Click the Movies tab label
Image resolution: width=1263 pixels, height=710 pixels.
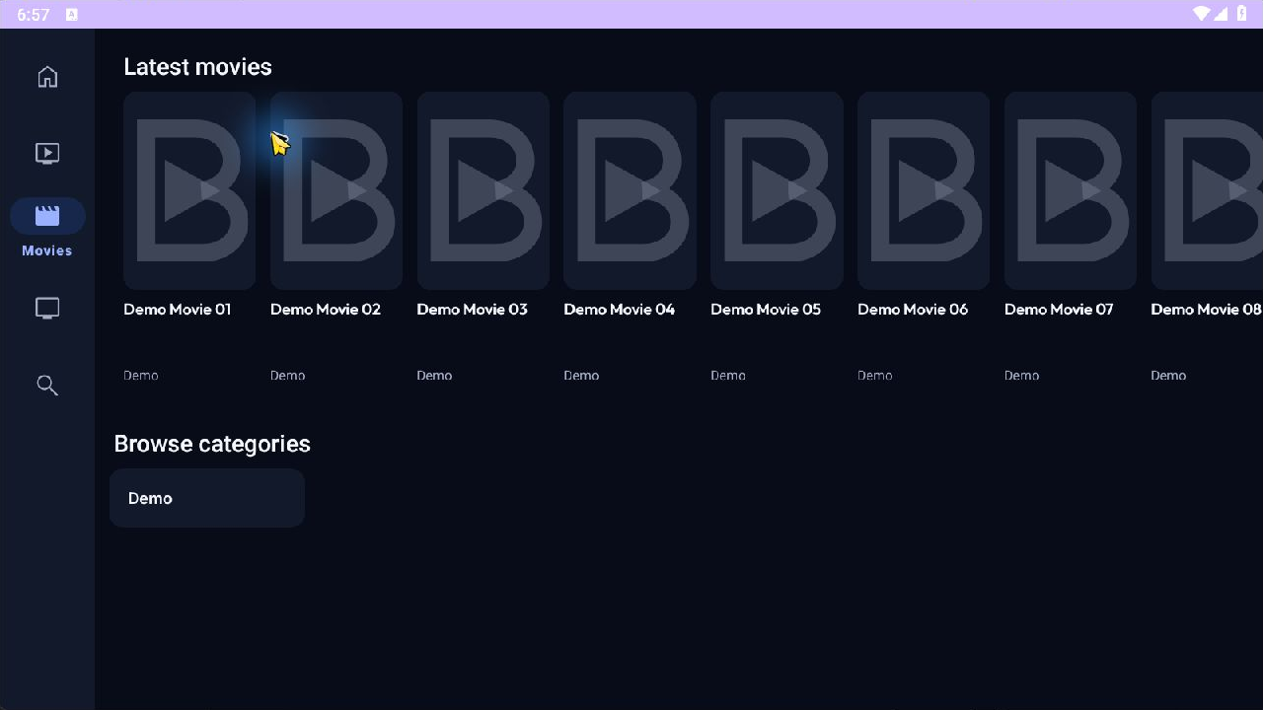pyautogui.click(x=47, y=250)
